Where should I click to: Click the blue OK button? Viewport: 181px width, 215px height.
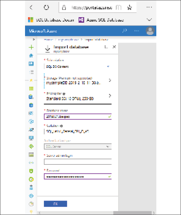pyautogui.click(x=56, y=204)
